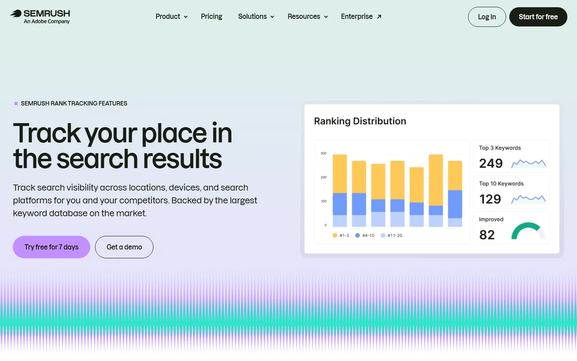Click the headline Track your place in
Image resolution: width=577 pixels, height=361 pixels.
tap(123, 133)
